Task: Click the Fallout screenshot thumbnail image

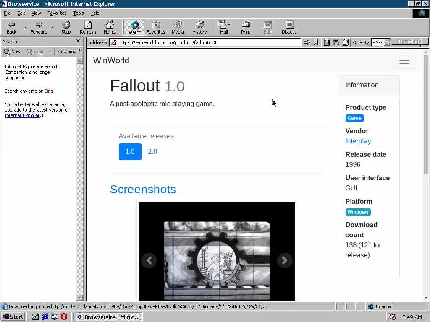Action: [x=217, y=252]
